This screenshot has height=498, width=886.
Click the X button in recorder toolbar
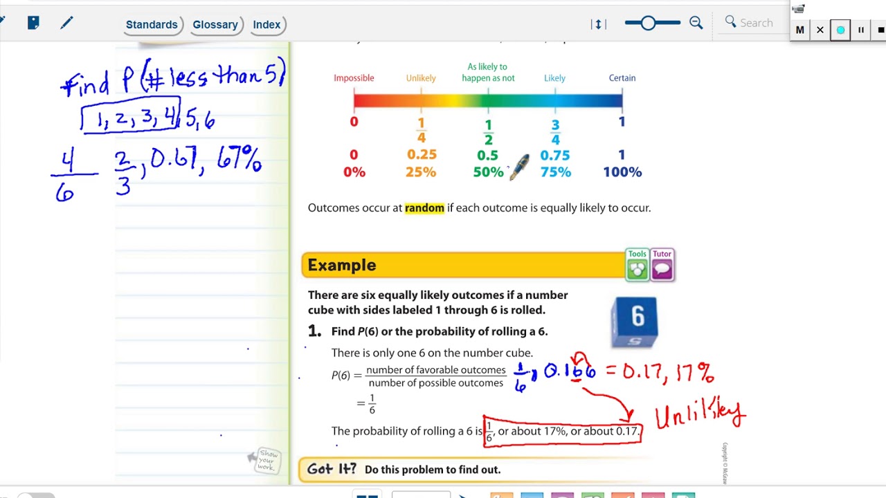[820, 30]
